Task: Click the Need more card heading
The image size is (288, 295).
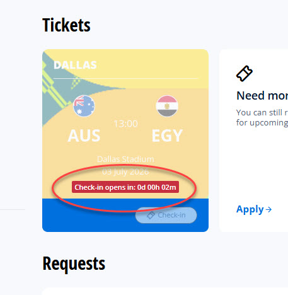Action: point(262,96)
